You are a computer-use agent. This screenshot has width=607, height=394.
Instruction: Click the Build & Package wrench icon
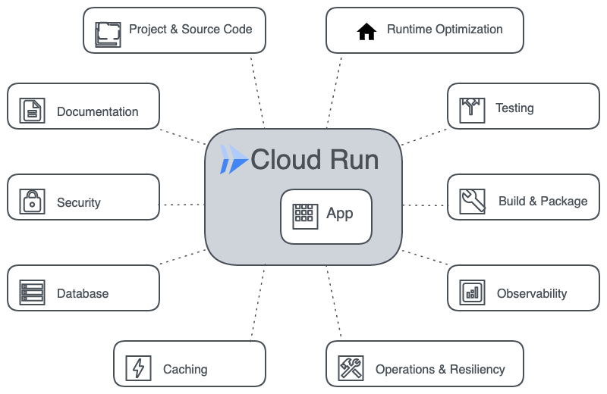(472, 202)
